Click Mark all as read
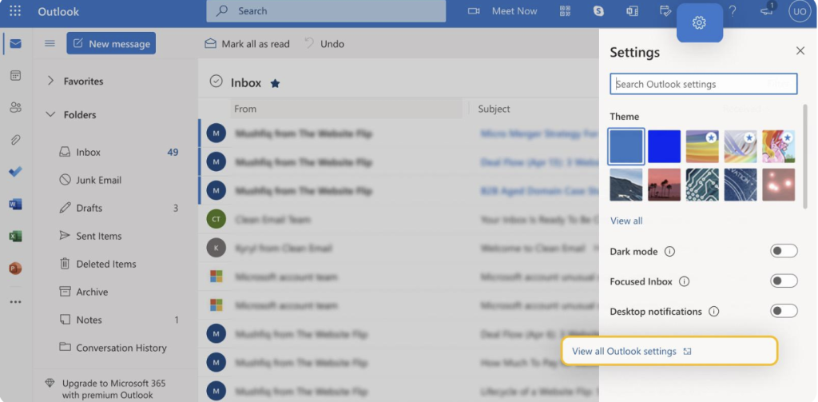 click(x=247, y=44)
